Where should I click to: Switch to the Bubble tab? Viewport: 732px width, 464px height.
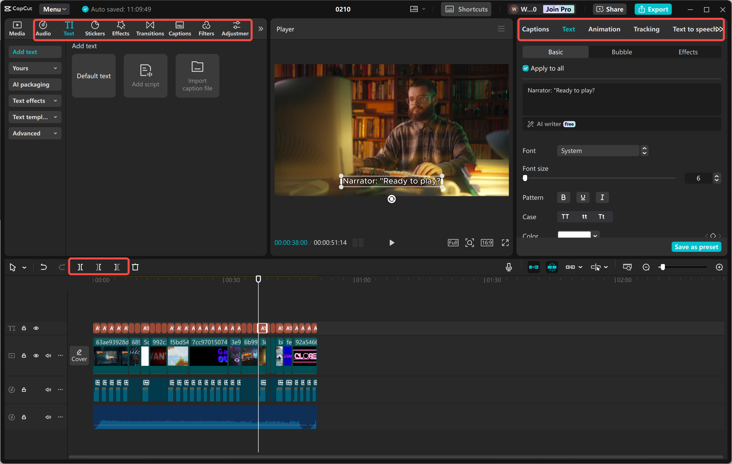coord(622,52)
